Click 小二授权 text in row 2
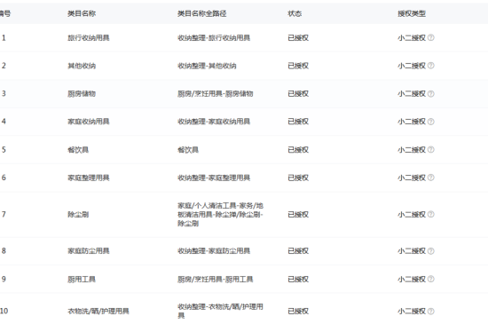This screenshot has width=488, height=324. pos(412,66)
